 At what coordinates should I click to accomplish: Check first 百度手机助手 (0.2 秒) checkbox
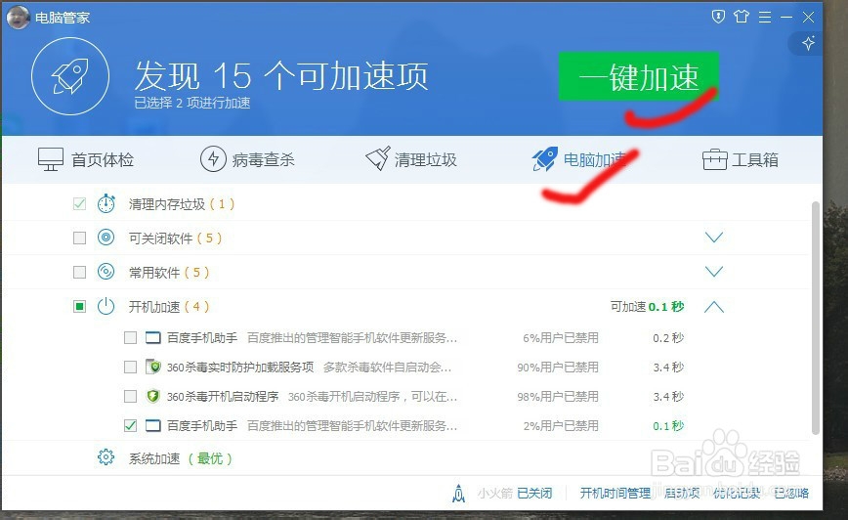(x=130, y=338)
